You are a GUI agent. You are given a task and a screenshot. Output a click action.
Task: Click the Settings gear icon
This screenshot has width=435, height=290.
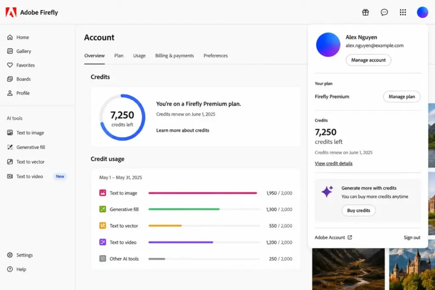[x=10, y=255]
